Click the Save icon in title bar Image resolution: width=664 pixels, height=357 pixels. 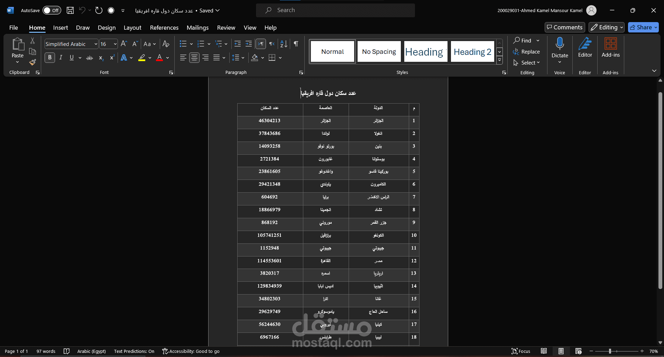click(x=70, y=10)
